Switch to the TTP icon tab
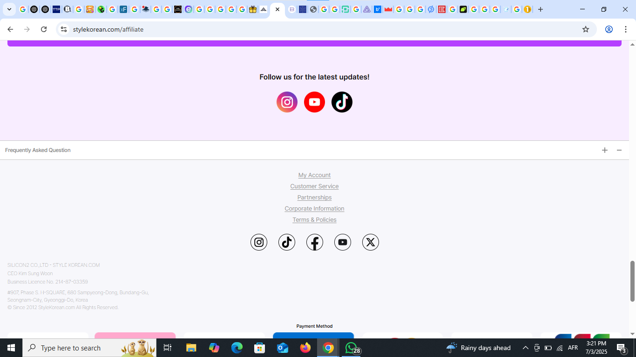Image resolution: width=636 pixels, height=357 pixels. tap(56, 9)
